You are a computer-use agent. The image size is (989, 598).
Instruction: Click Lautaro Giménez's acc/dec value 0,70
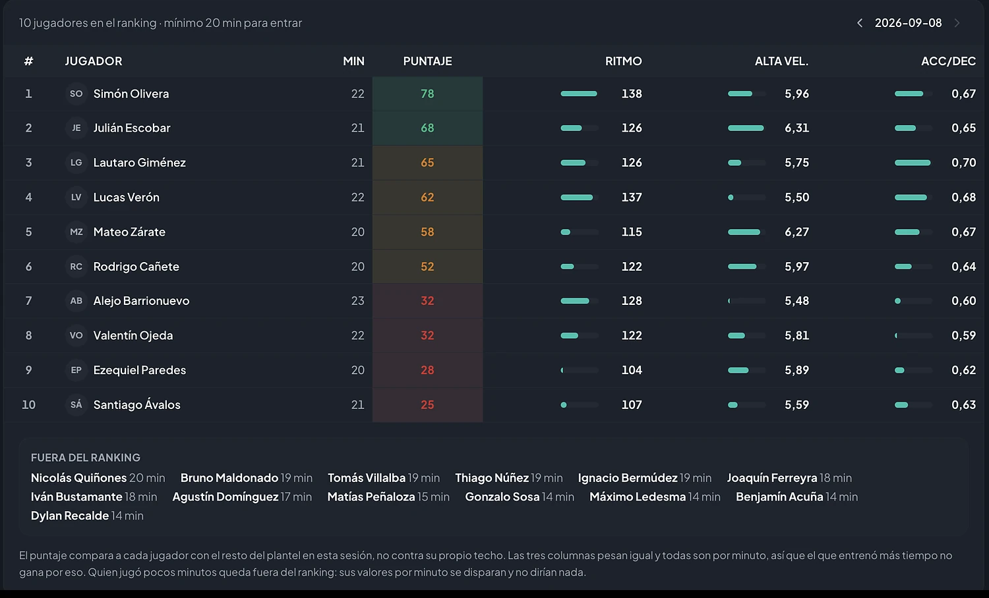pos(963,163)
